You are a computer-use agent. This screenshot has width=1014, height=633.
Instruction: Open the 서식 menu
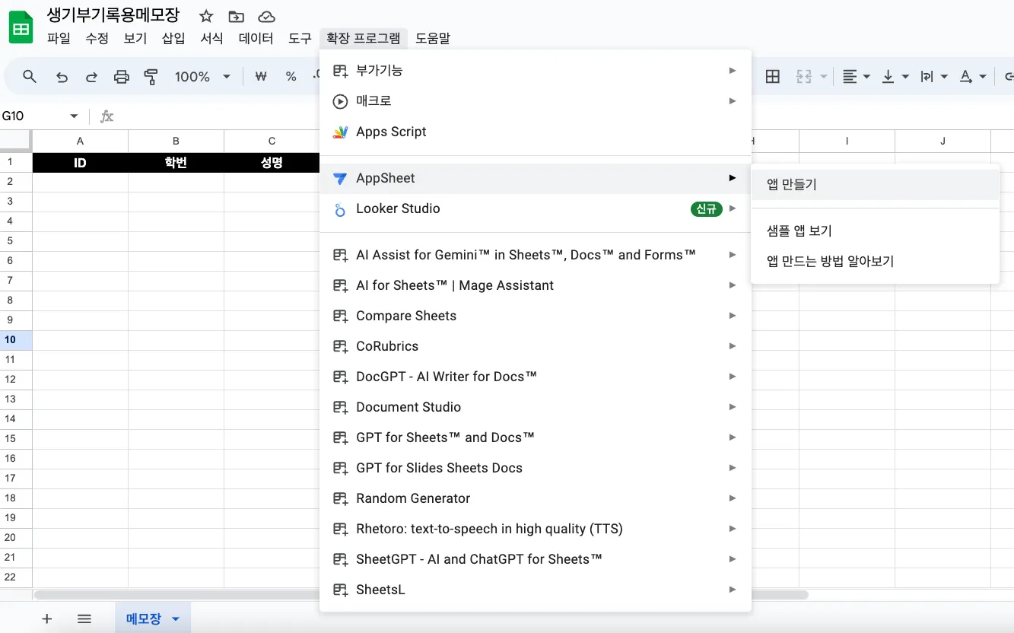click(x=211, y=38)
